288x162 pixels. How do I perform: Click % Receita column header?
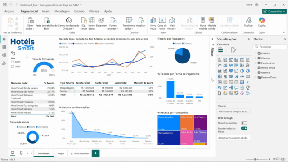point(49,83)
